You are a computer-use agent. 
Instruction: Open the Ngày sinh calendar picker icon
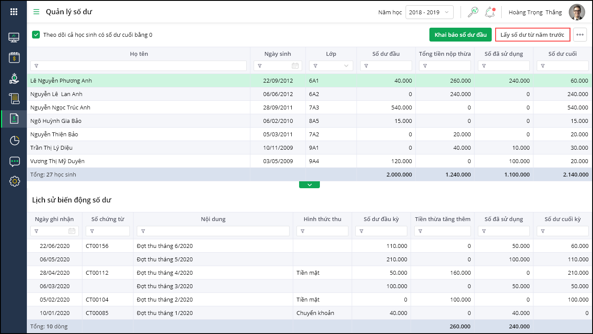295,66
